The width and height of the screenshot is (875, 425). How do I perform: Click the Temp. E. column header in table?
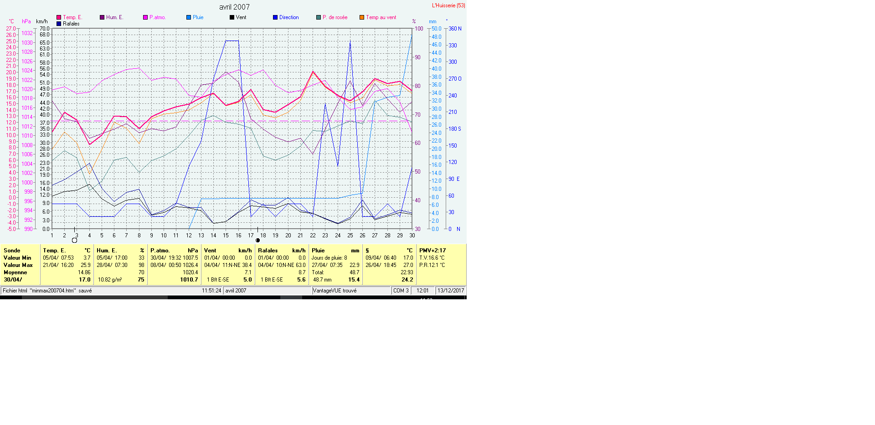point(67,251)
